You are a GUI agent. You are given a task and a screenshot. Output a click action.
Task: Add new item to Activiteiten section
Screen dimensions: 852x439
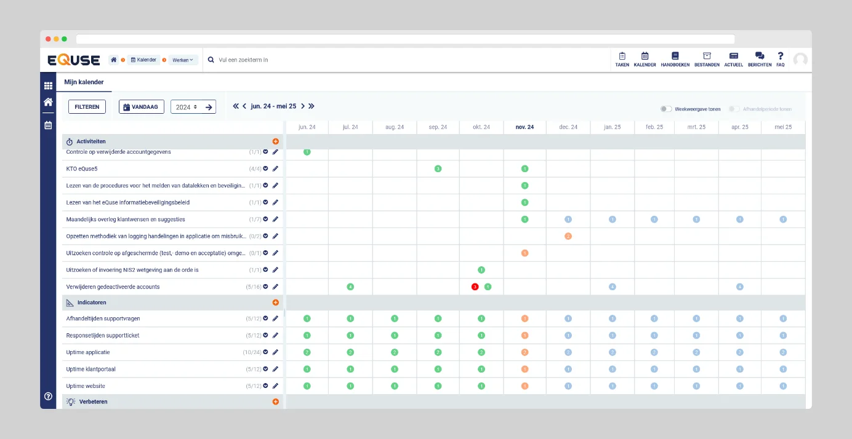[x=275, y=141]
